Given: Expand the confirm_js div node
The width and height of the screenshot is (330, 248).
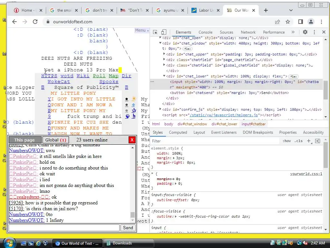Looking at the screenshot, I should (x=160, y=109).
